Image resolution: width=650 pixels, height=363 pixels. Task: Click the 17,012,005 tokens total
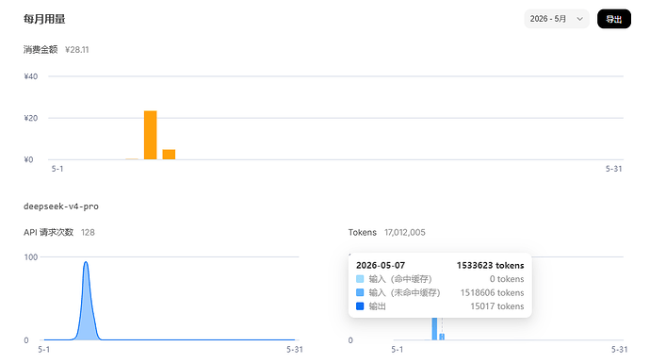pos(404,232)
